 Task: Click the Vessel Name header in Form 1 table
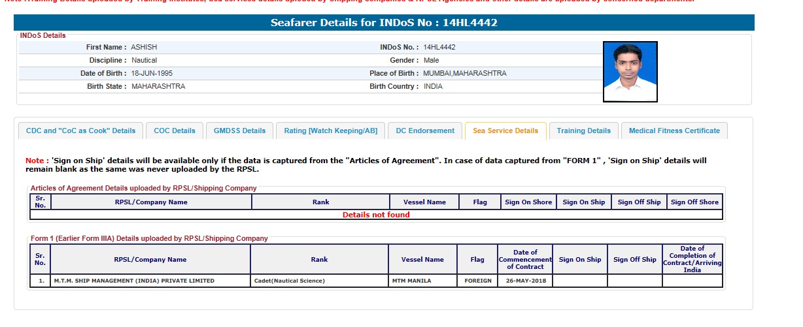click(422, 260)
